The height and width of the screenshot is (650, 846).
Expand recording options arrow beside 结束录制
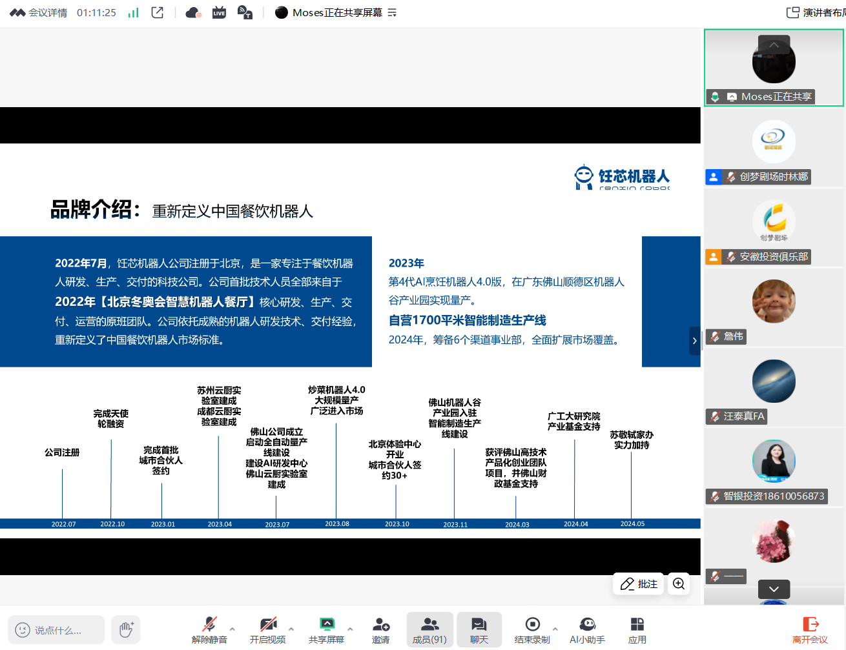tap(555, 629)
